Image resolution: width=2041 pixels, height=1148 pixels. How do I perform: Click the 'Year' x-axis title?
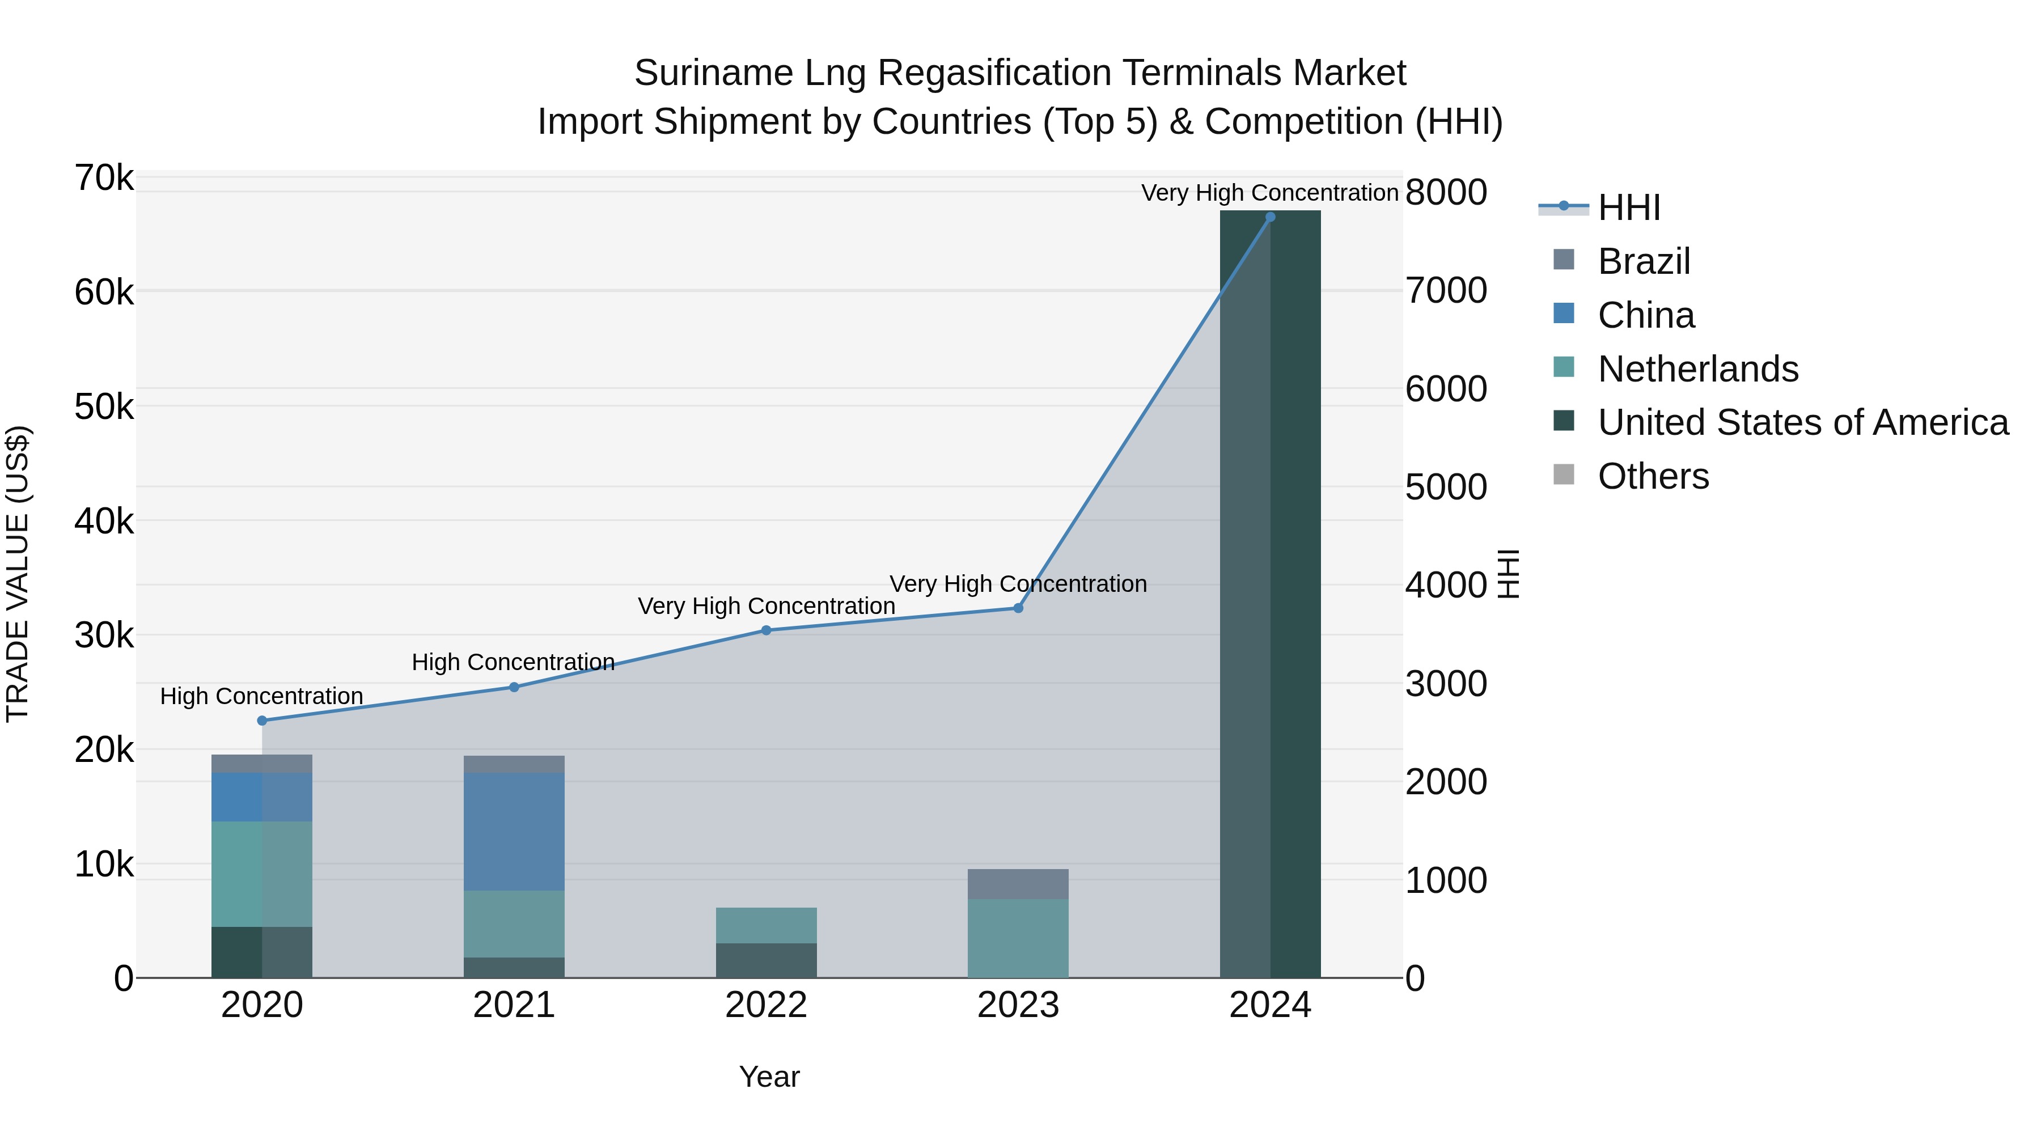pos(769,1078)
